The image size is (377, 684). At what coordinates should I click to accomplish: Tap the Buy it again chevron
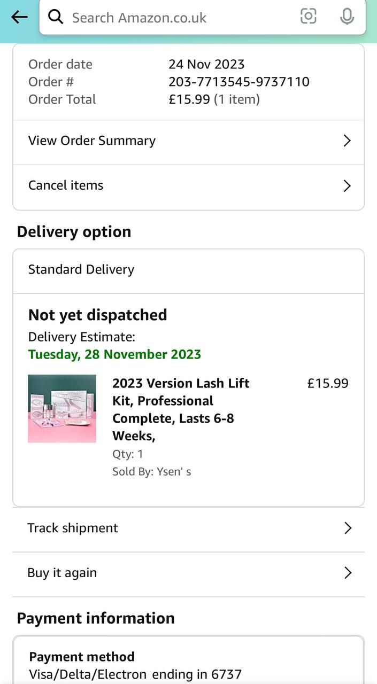(348, 573)
